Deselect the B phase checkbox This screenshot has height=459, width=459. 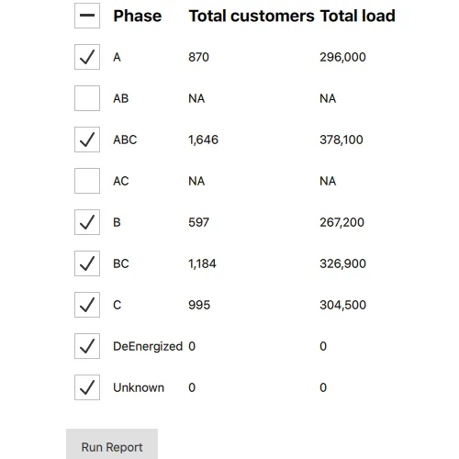point(87,222)
